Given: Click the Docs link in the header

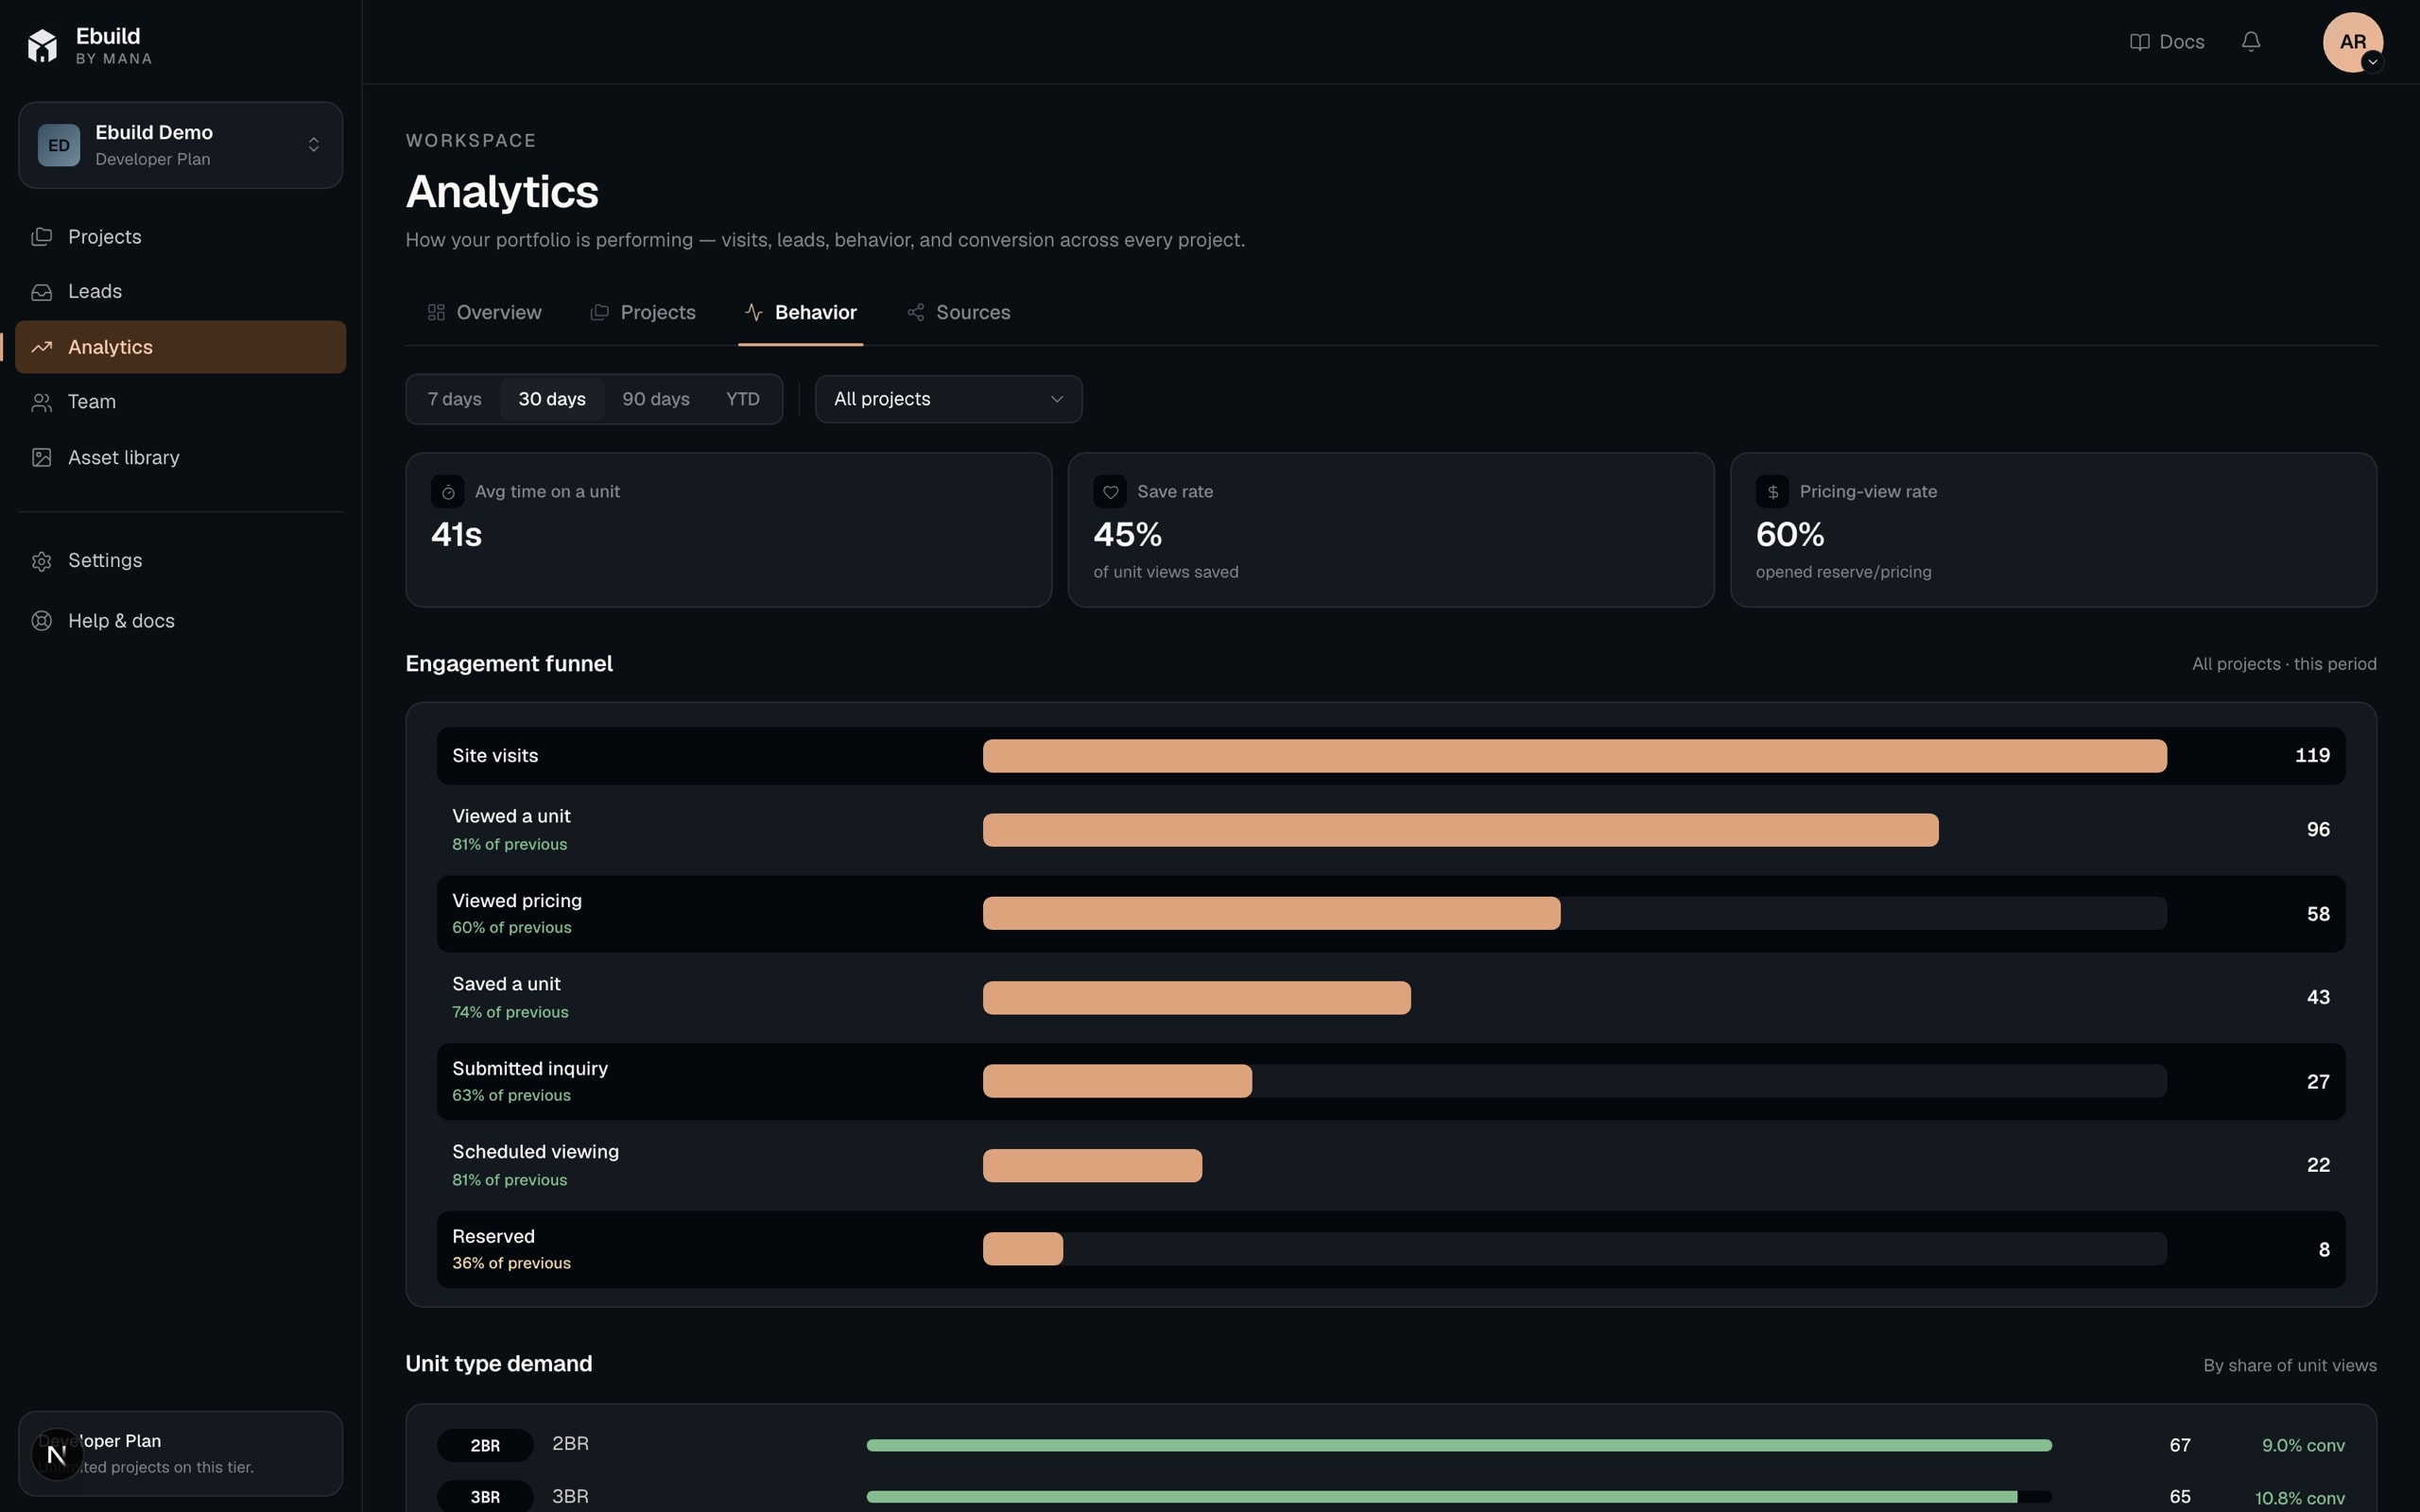Looking at the screenshot, I should pos(2167,42).
